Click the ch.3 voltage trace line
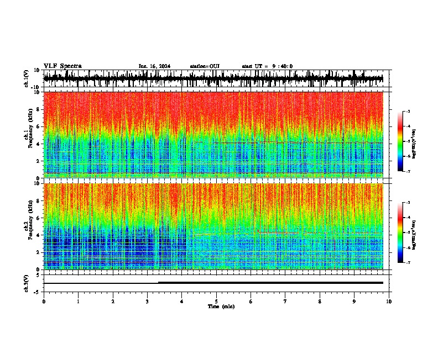The height and width of the screenshot is (338, 438). [x=213, y=283]
